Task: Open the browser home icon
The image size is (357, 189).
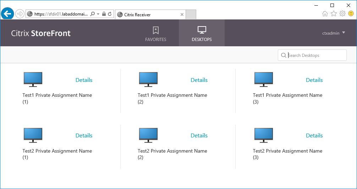Action: pos(325,14)
